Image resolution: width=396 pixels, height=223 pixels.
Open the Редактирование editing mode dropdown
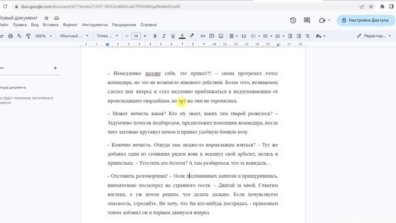click(374, 36)
